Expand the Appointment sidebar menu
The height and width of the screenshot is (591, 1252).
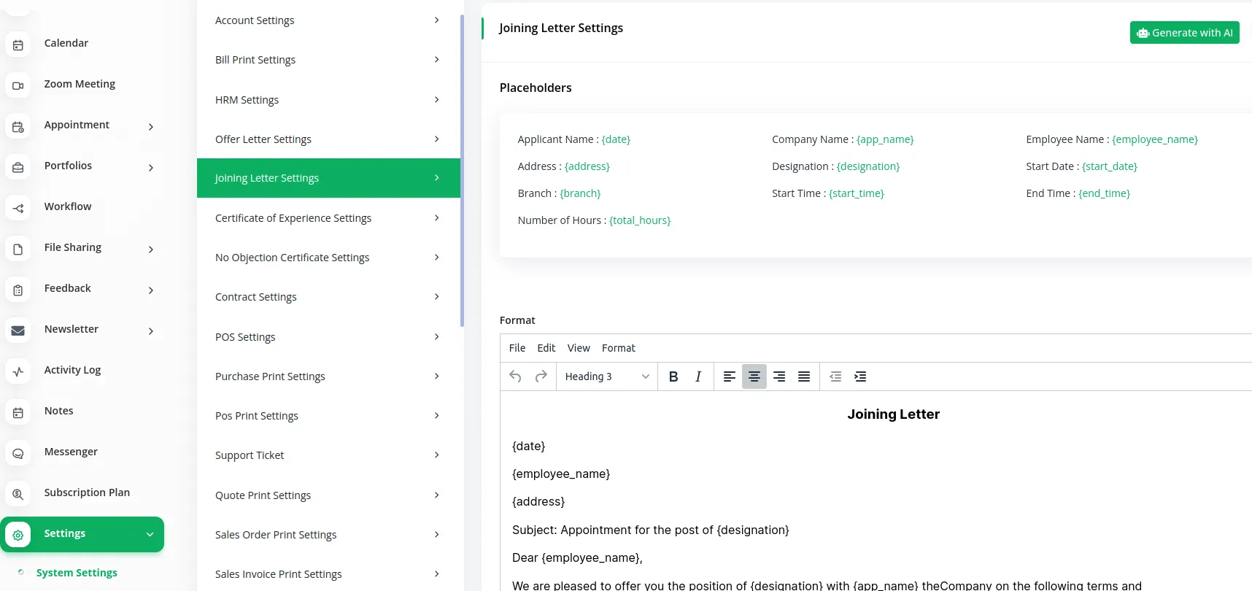pos(150,126)
